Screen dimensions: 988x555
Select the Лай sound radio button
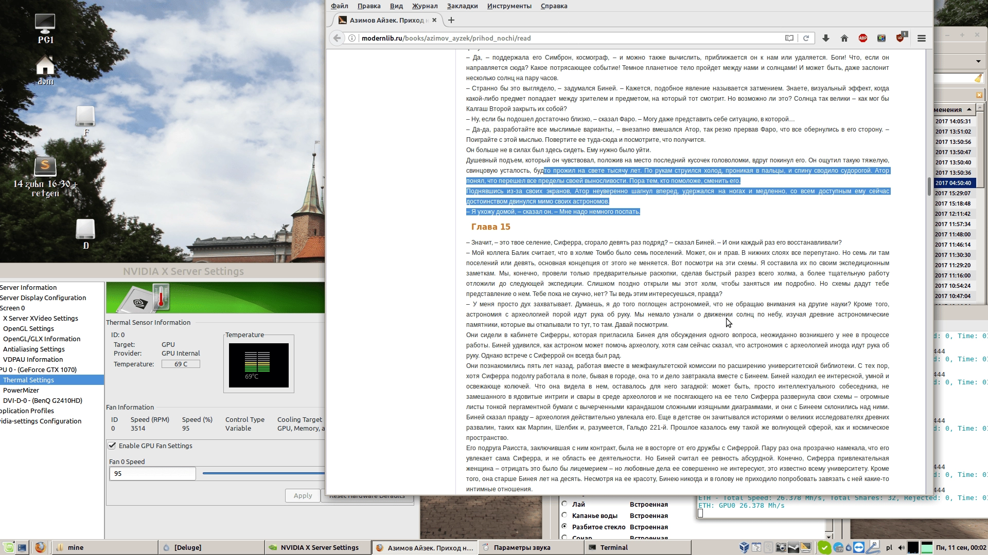pos(564,504)
